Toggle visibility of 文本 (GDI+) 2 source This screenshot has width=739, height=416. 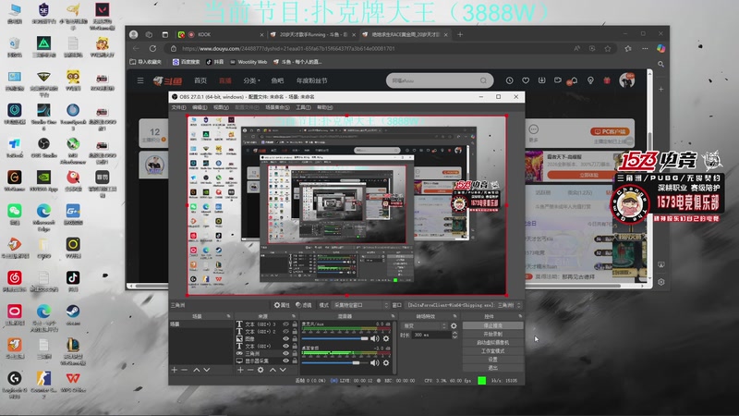pos(285,332)
